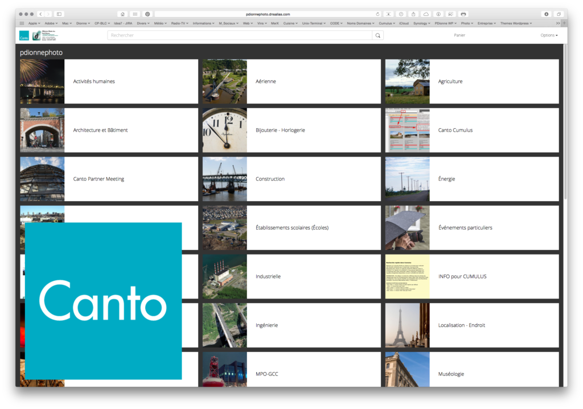The image size is (583, 409).
Task: Show all tabs overview
Action: pyautogui.click(x=559, y=14)
